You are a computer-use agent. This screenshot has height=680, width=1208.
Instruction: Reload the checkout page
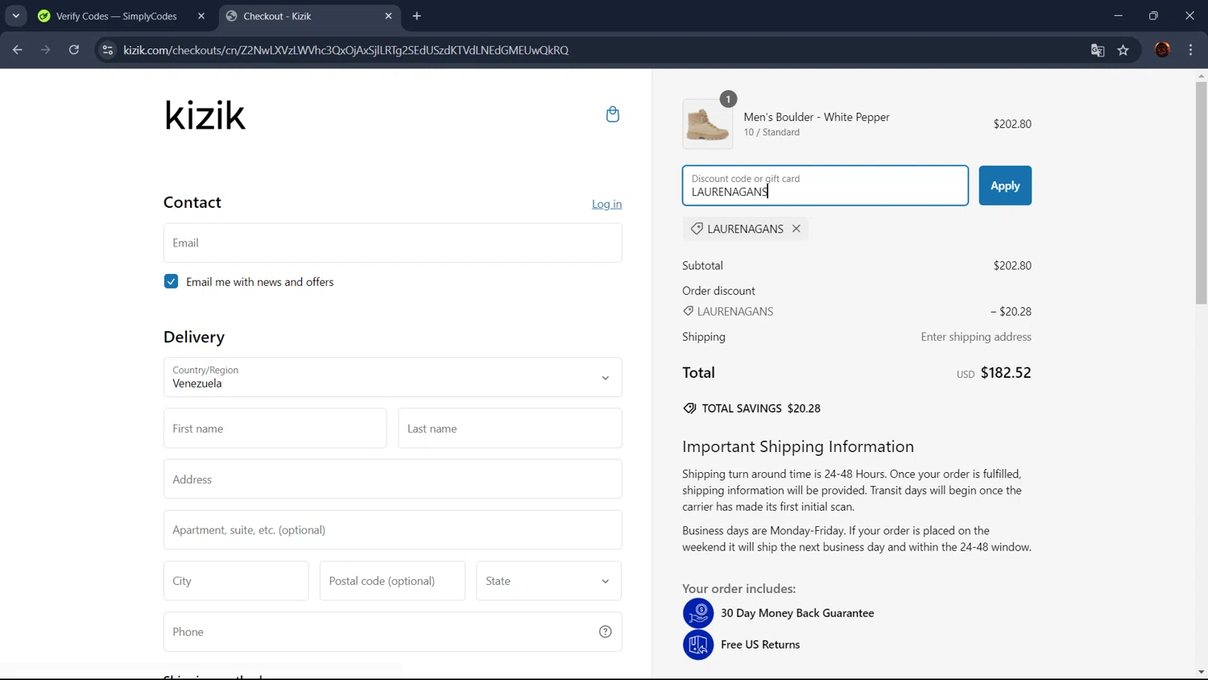[74, 50]
